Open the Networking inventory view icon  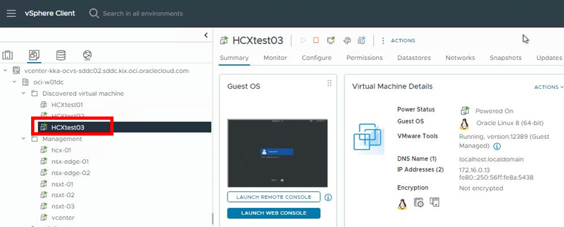[x=87, y=55]
